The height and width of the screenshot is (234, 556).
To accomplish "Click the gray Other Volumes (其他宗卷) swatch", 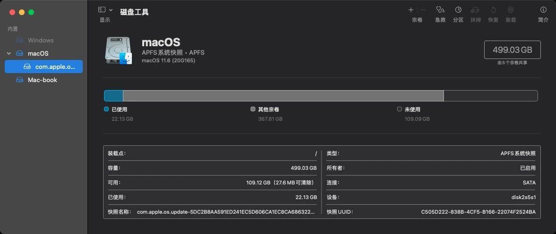I will [253, 109].
